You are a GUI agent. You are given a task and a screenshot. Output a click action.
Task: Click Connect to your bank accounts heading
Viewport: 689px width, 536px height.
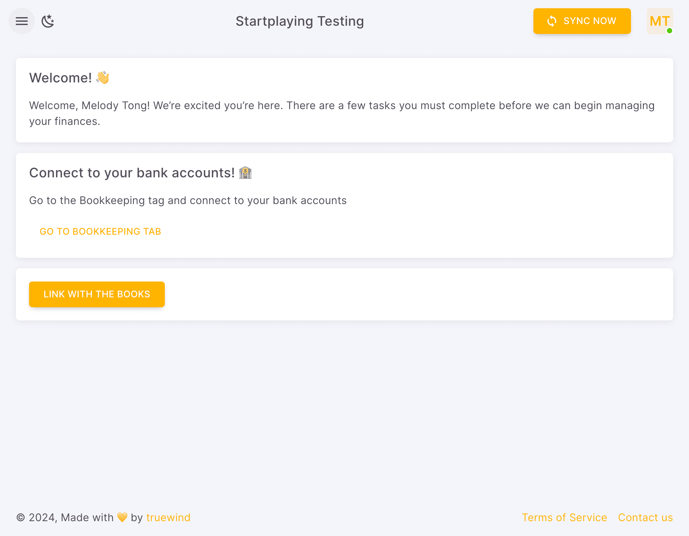click(132, 173)
